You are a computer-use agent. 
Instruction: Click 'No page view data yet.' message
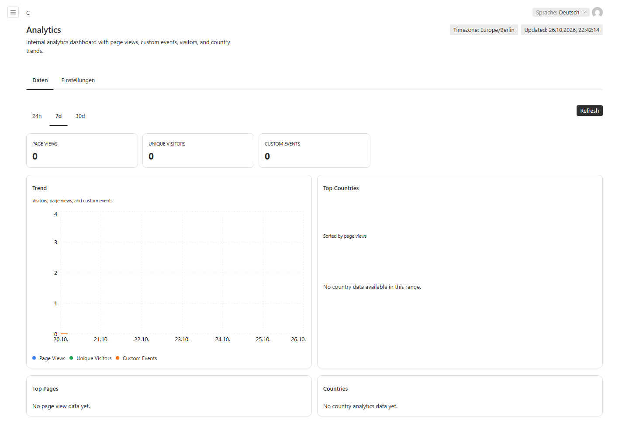[61, 406]
